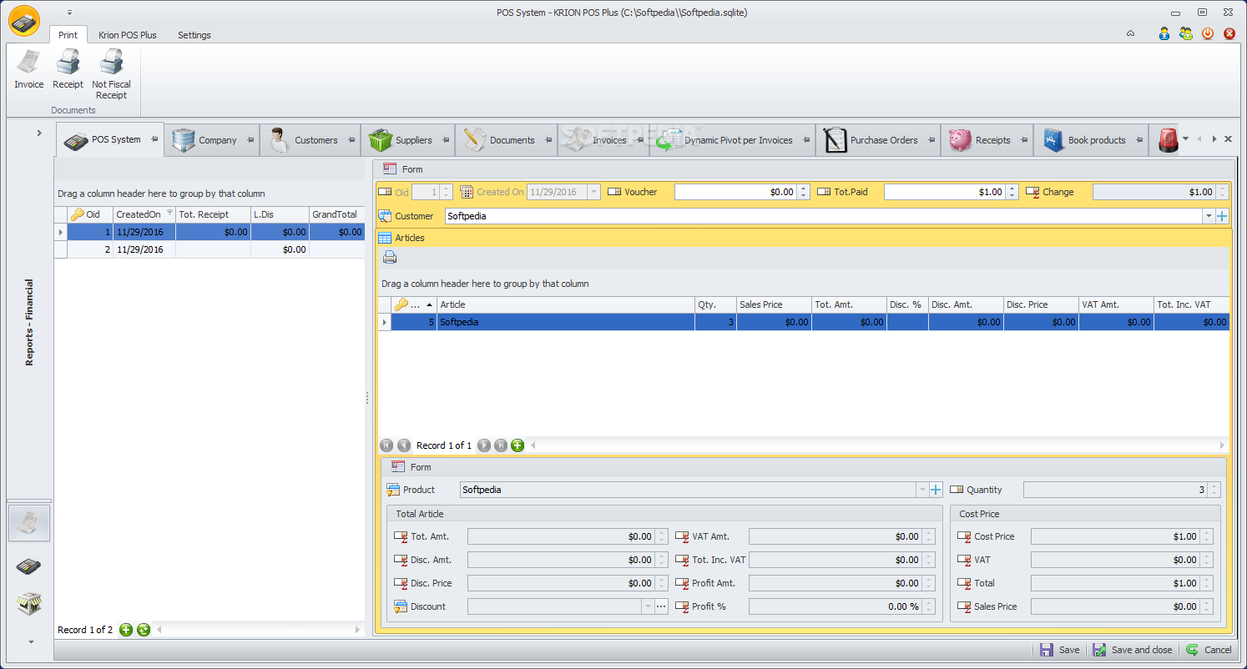Open the cash register icon in navigation pane
The height and width of the screenshot is (669, 1247).
tap(29, 566)
